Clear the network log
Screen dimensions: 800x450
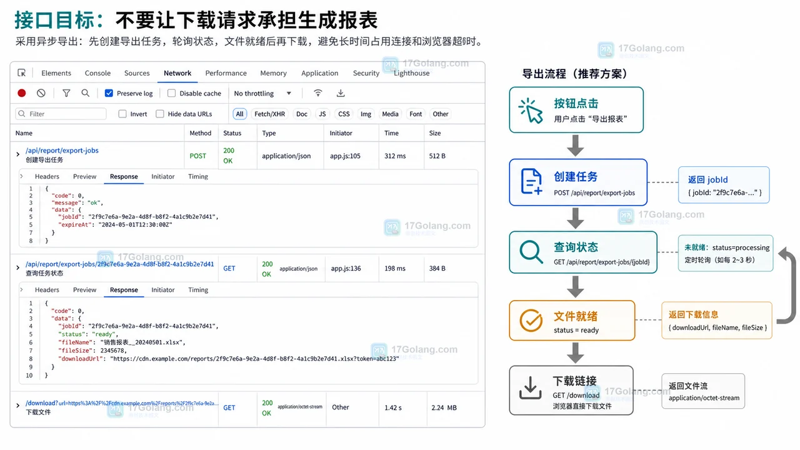41,93
